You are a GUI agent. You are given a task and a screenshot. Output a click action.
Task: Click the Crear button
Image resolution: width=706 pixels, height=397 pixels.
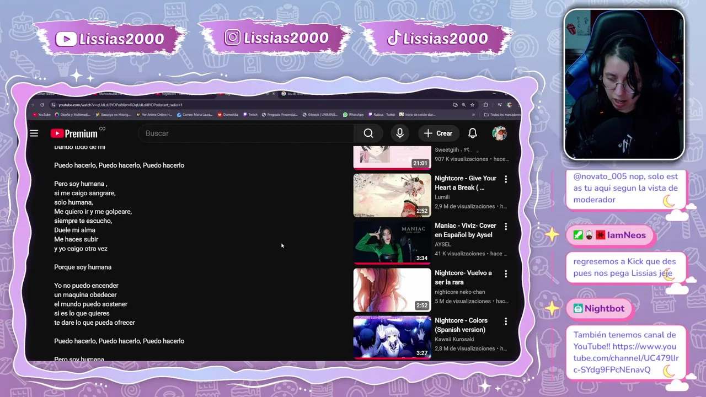438,133
